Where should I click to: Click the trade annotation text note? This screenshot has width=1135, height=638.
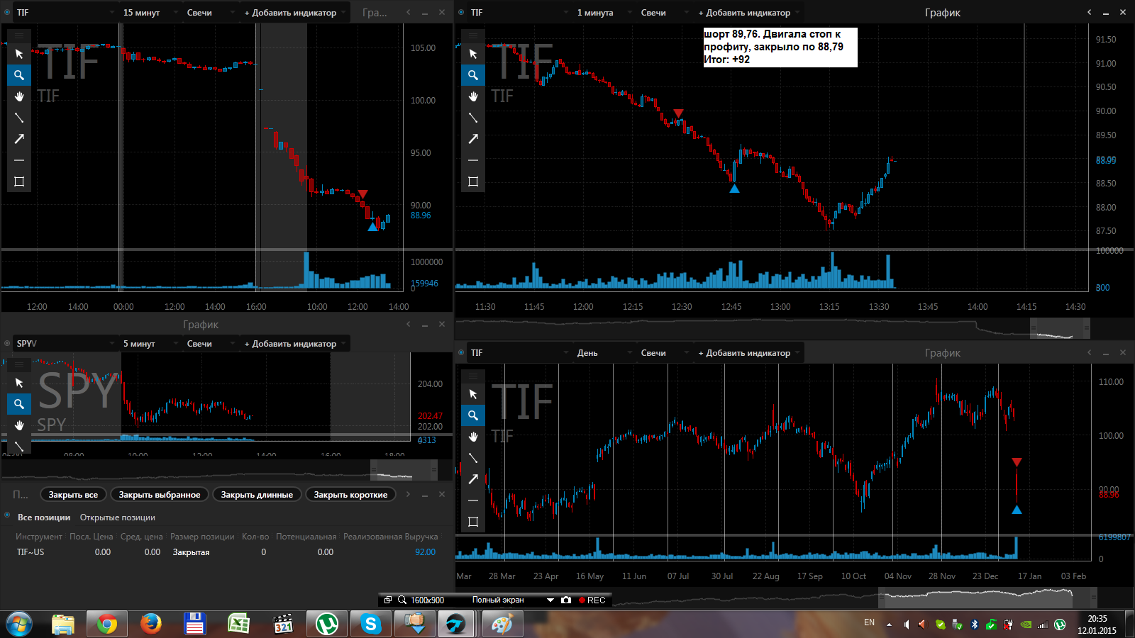(x=780, y=47)
